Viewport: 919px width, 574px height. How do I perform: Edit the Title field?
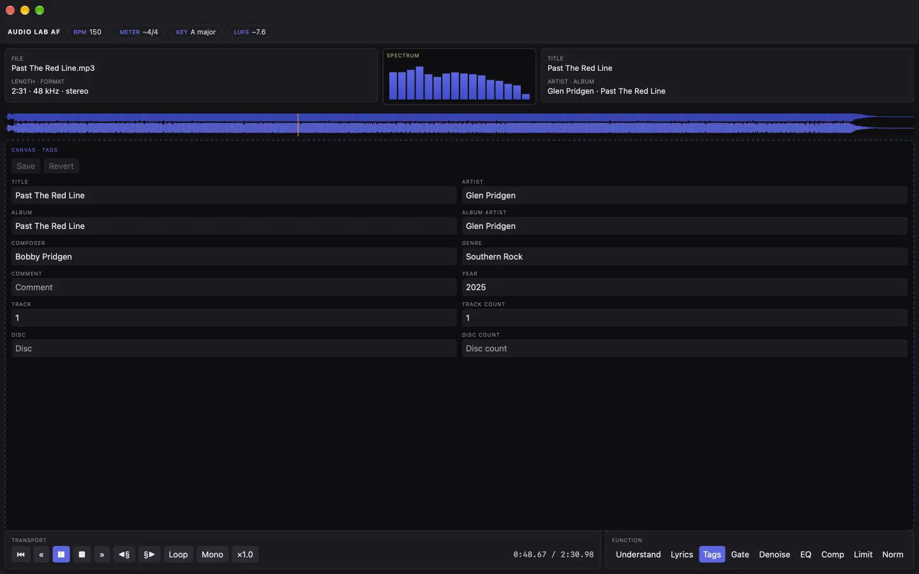(234, 196)
